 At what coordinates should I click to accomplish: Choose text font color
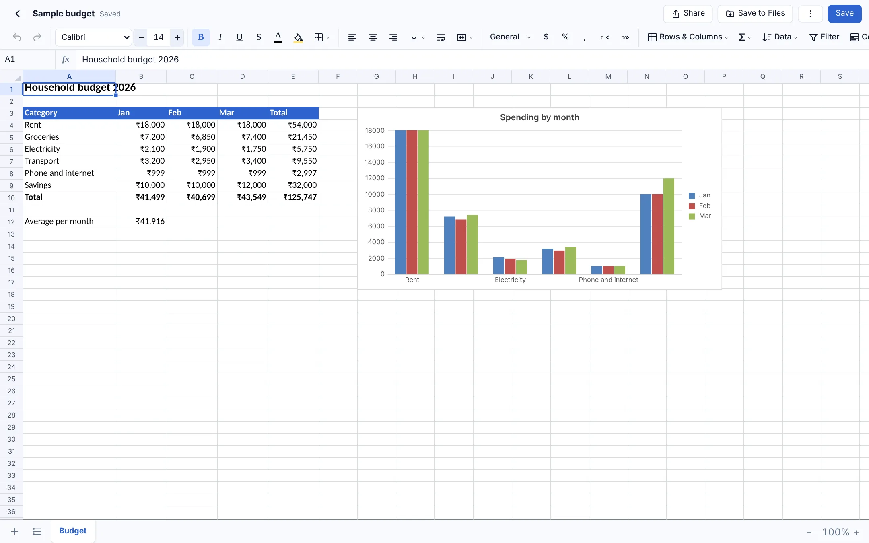[278, 37]
